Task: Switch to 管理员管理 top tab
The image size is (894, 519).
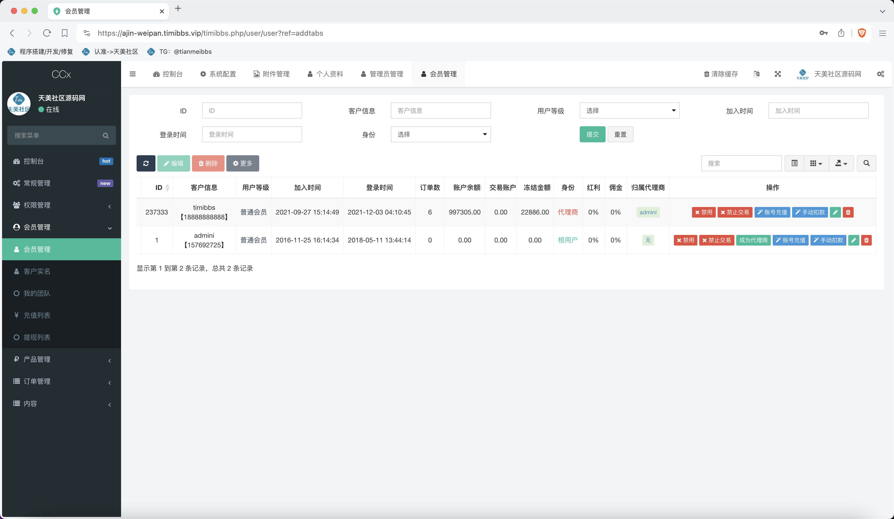Action: click(382, 74)
